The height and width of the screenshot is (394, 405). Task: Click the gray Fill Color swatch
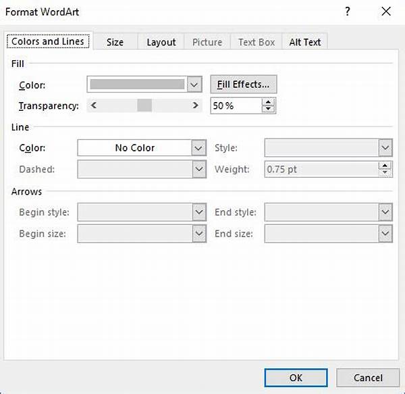point(137,84)
